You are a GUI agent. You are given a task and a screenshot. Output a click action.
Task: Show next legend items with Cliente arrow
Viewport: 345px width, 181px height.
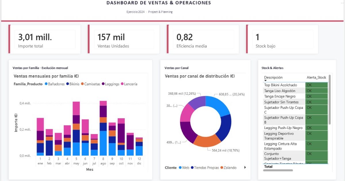click(x=245, y=167)
